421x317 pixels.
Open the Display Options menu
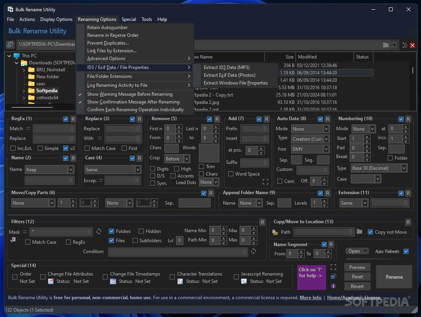(x=56, y=19)
